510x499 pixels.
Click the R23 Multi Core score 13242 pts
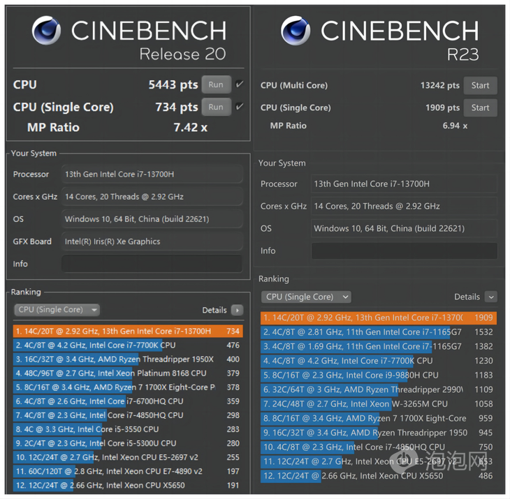point(439,85)
